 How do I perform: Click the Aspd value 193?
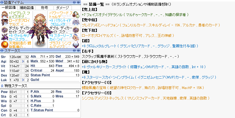tap(77, 70)
